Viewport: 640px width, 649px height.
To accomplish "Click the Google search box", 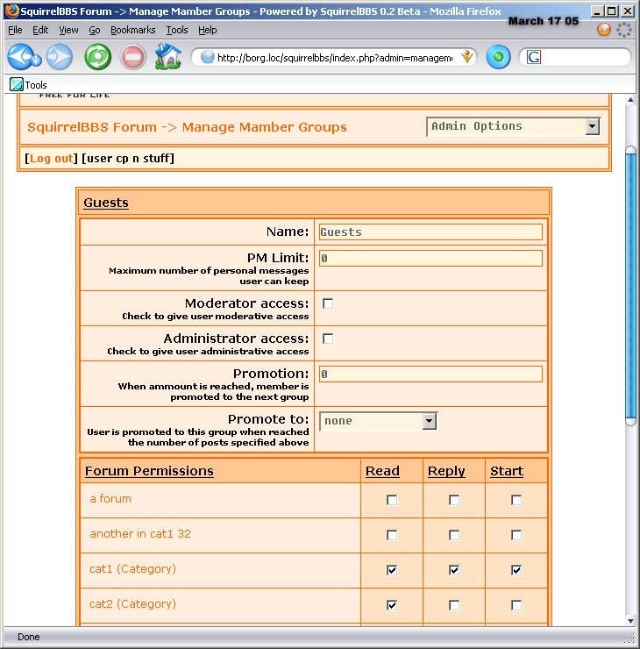I will [x=584, y=57].
